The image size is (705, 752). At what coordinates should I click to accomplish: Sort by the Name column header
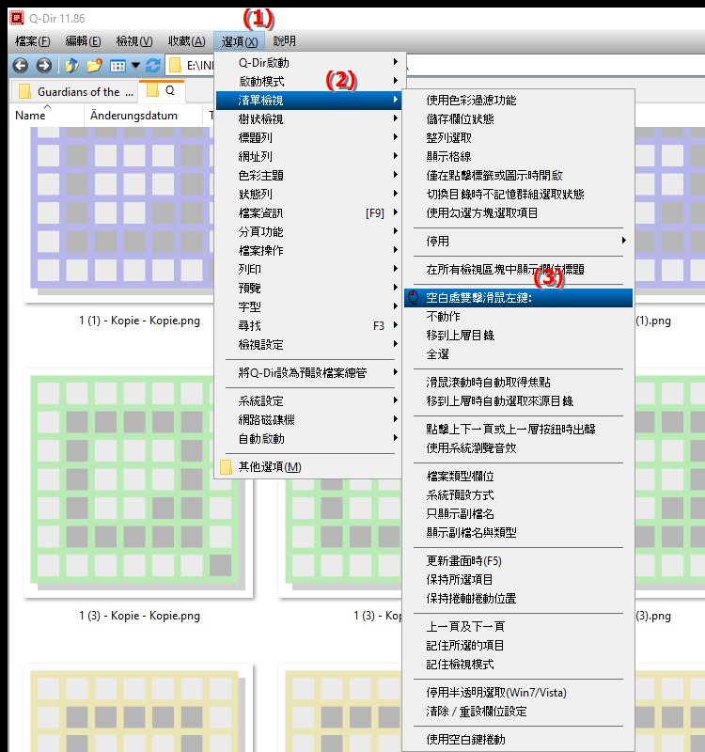point(46,116)
